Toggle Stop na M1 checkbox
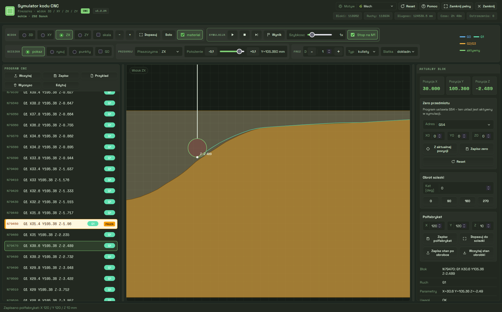 (x=363, y=35)
